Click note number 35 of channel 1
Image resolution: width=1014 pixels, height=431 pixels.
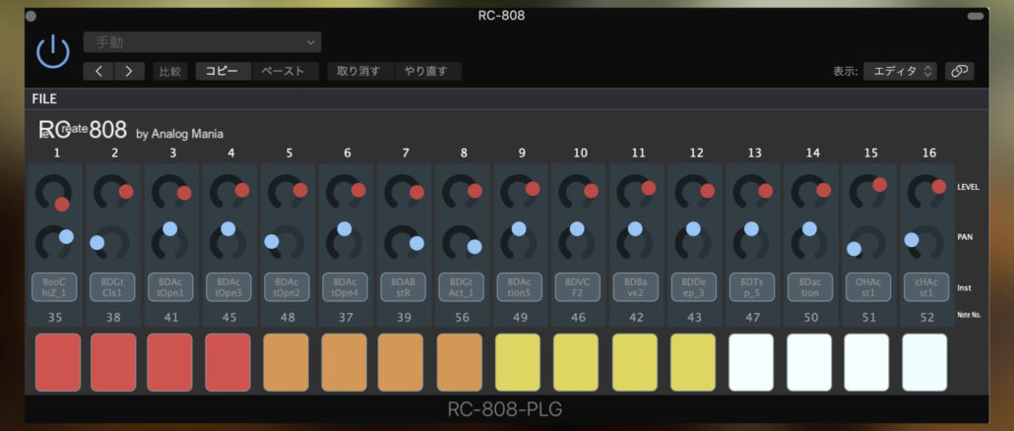pyautogui.click(x=54, y=317)
